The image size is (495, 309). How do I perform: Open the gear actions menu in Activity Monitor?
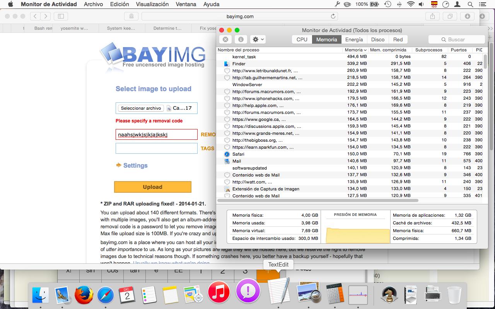pos(258,39)
